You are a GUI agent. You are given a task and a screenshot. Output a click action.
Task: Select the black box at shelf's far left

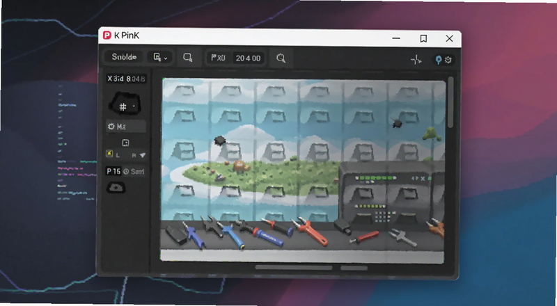[x=176, y=235]
